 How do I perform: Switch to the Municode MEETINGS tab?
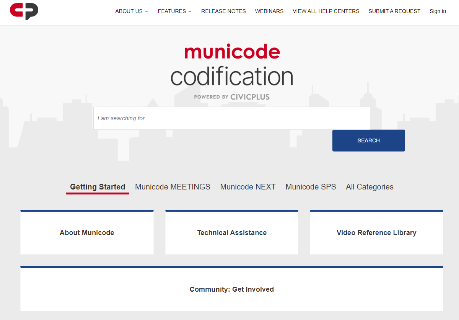173,187
